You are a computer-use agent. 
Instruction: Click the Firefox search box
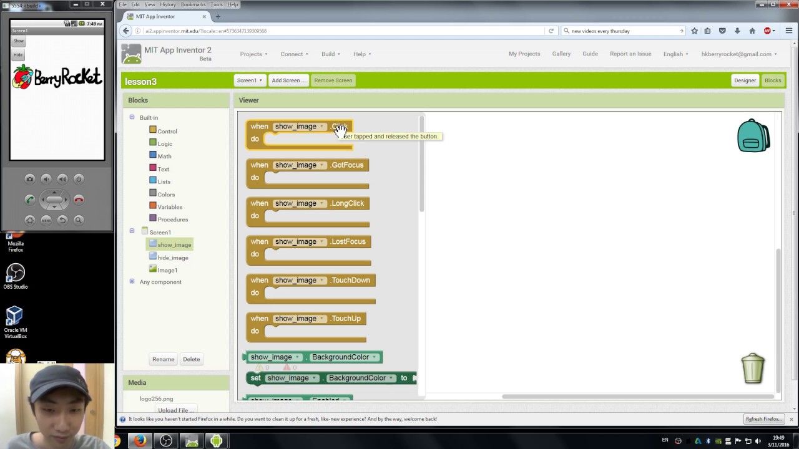(x=625, y=31)
